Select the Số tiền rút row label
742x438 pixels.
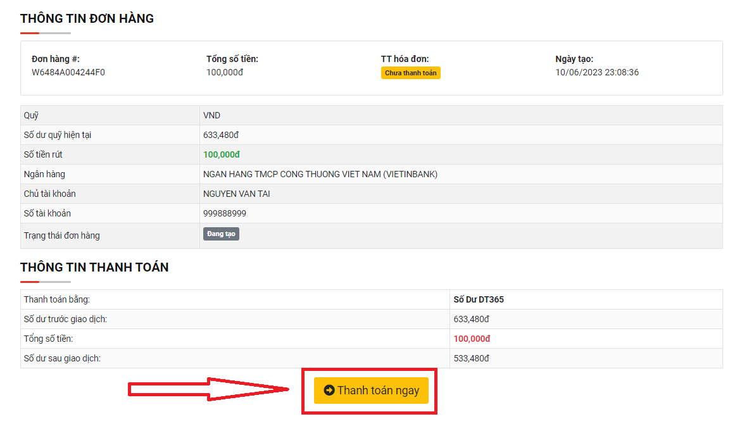coord(43,154)
